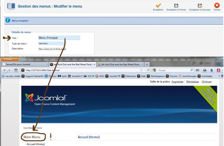Click Enregistrer & Fermer save icon
Screen dimensions: 224x146
[176, 6]
